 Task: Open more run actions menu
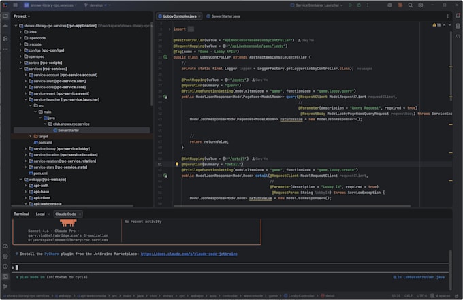click(368, 5)
